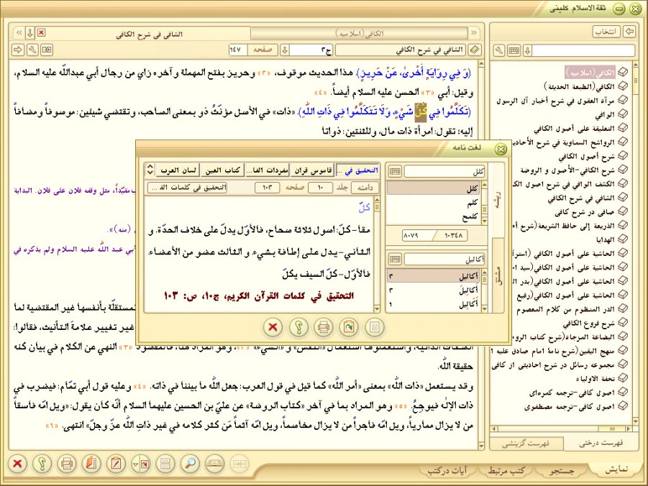Select the لسان العرب dictionary tab
Screen dimensions: 648x486
178,170
